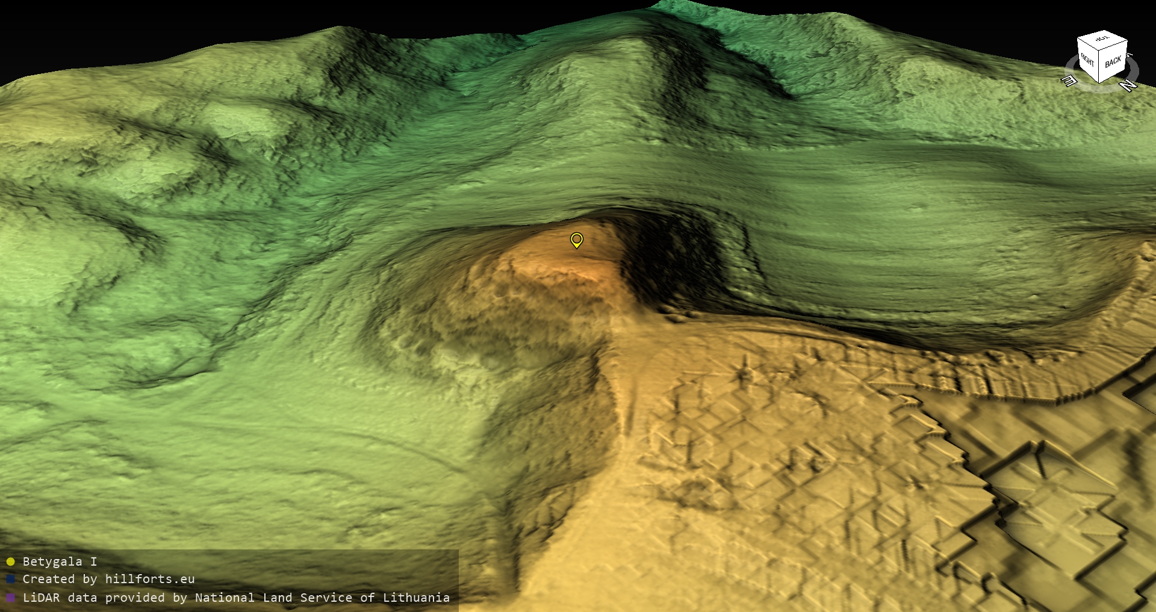Click the dark shadowed slope right of the pin
Screen dimensions: 1156x612
(668, 265)
